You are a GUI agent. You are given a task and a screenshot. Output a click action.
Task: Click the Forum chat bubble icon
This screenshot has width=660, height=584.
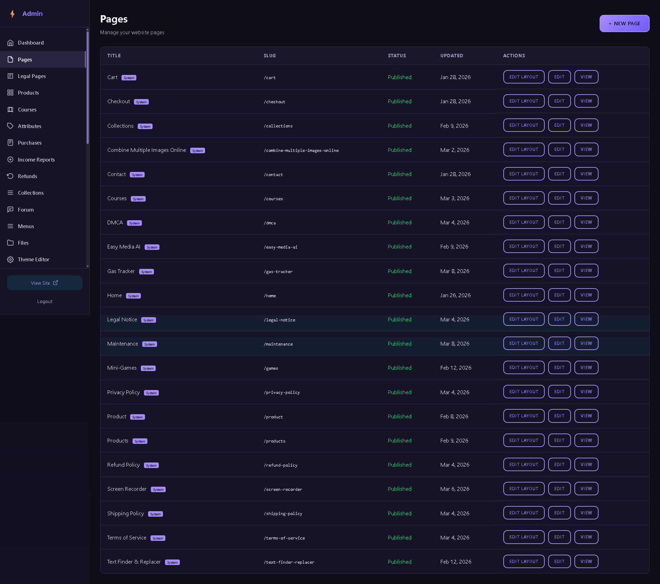pos(10,210)
